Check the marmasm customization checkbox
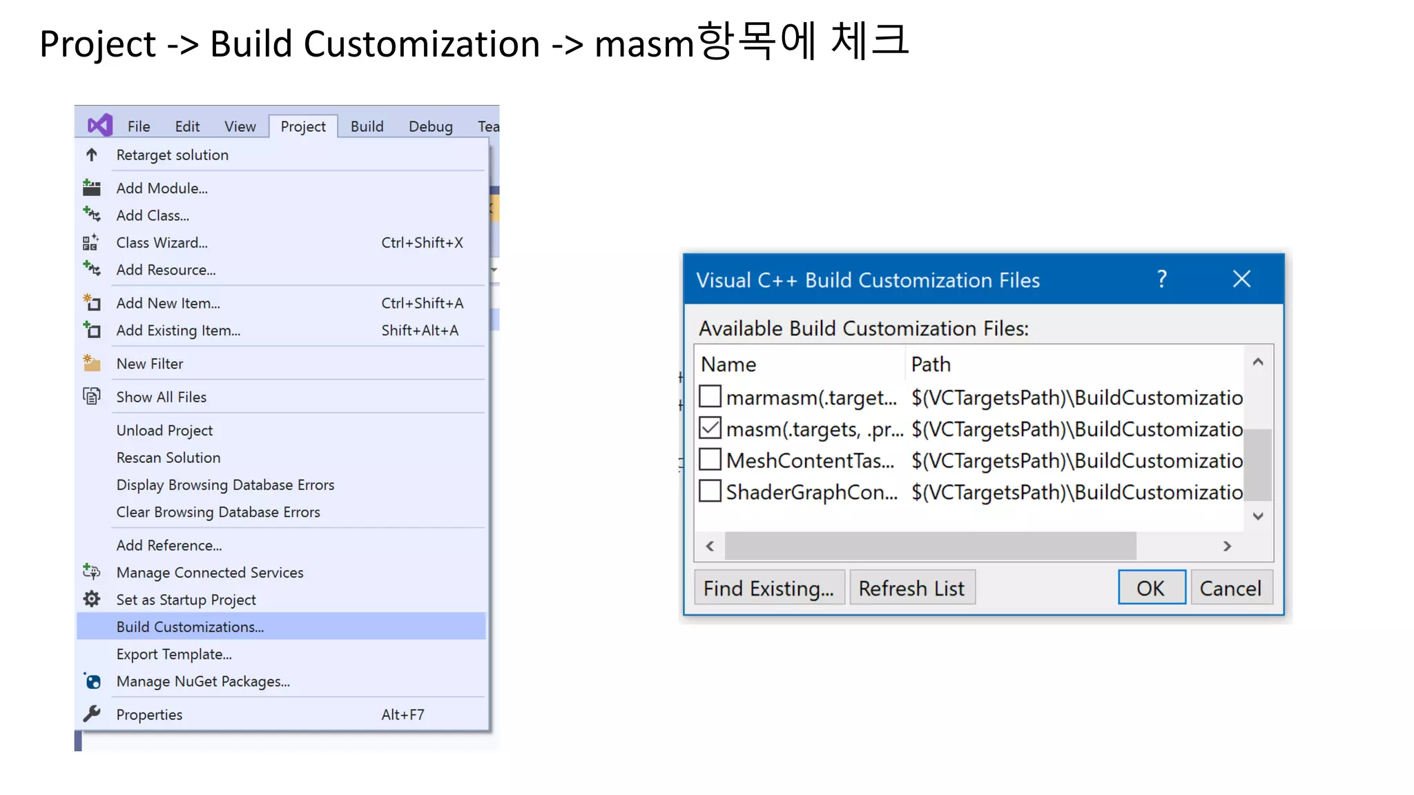The image size is (1414, 795). coord(710,397)
